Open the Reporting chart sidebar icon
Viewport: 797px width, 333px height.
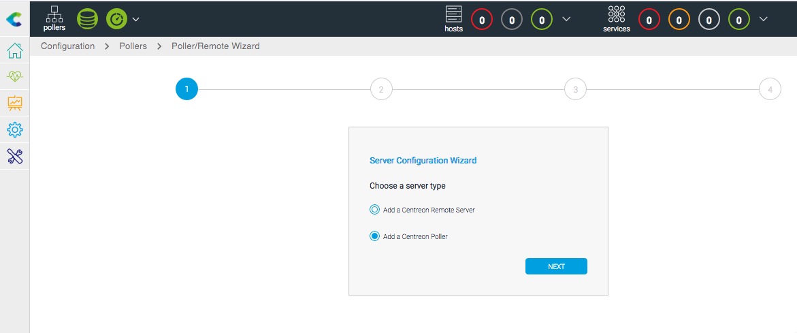tap(15, 104)
